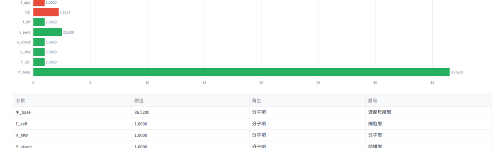Click the x-axis tick labeled 35

pos(432,83)
